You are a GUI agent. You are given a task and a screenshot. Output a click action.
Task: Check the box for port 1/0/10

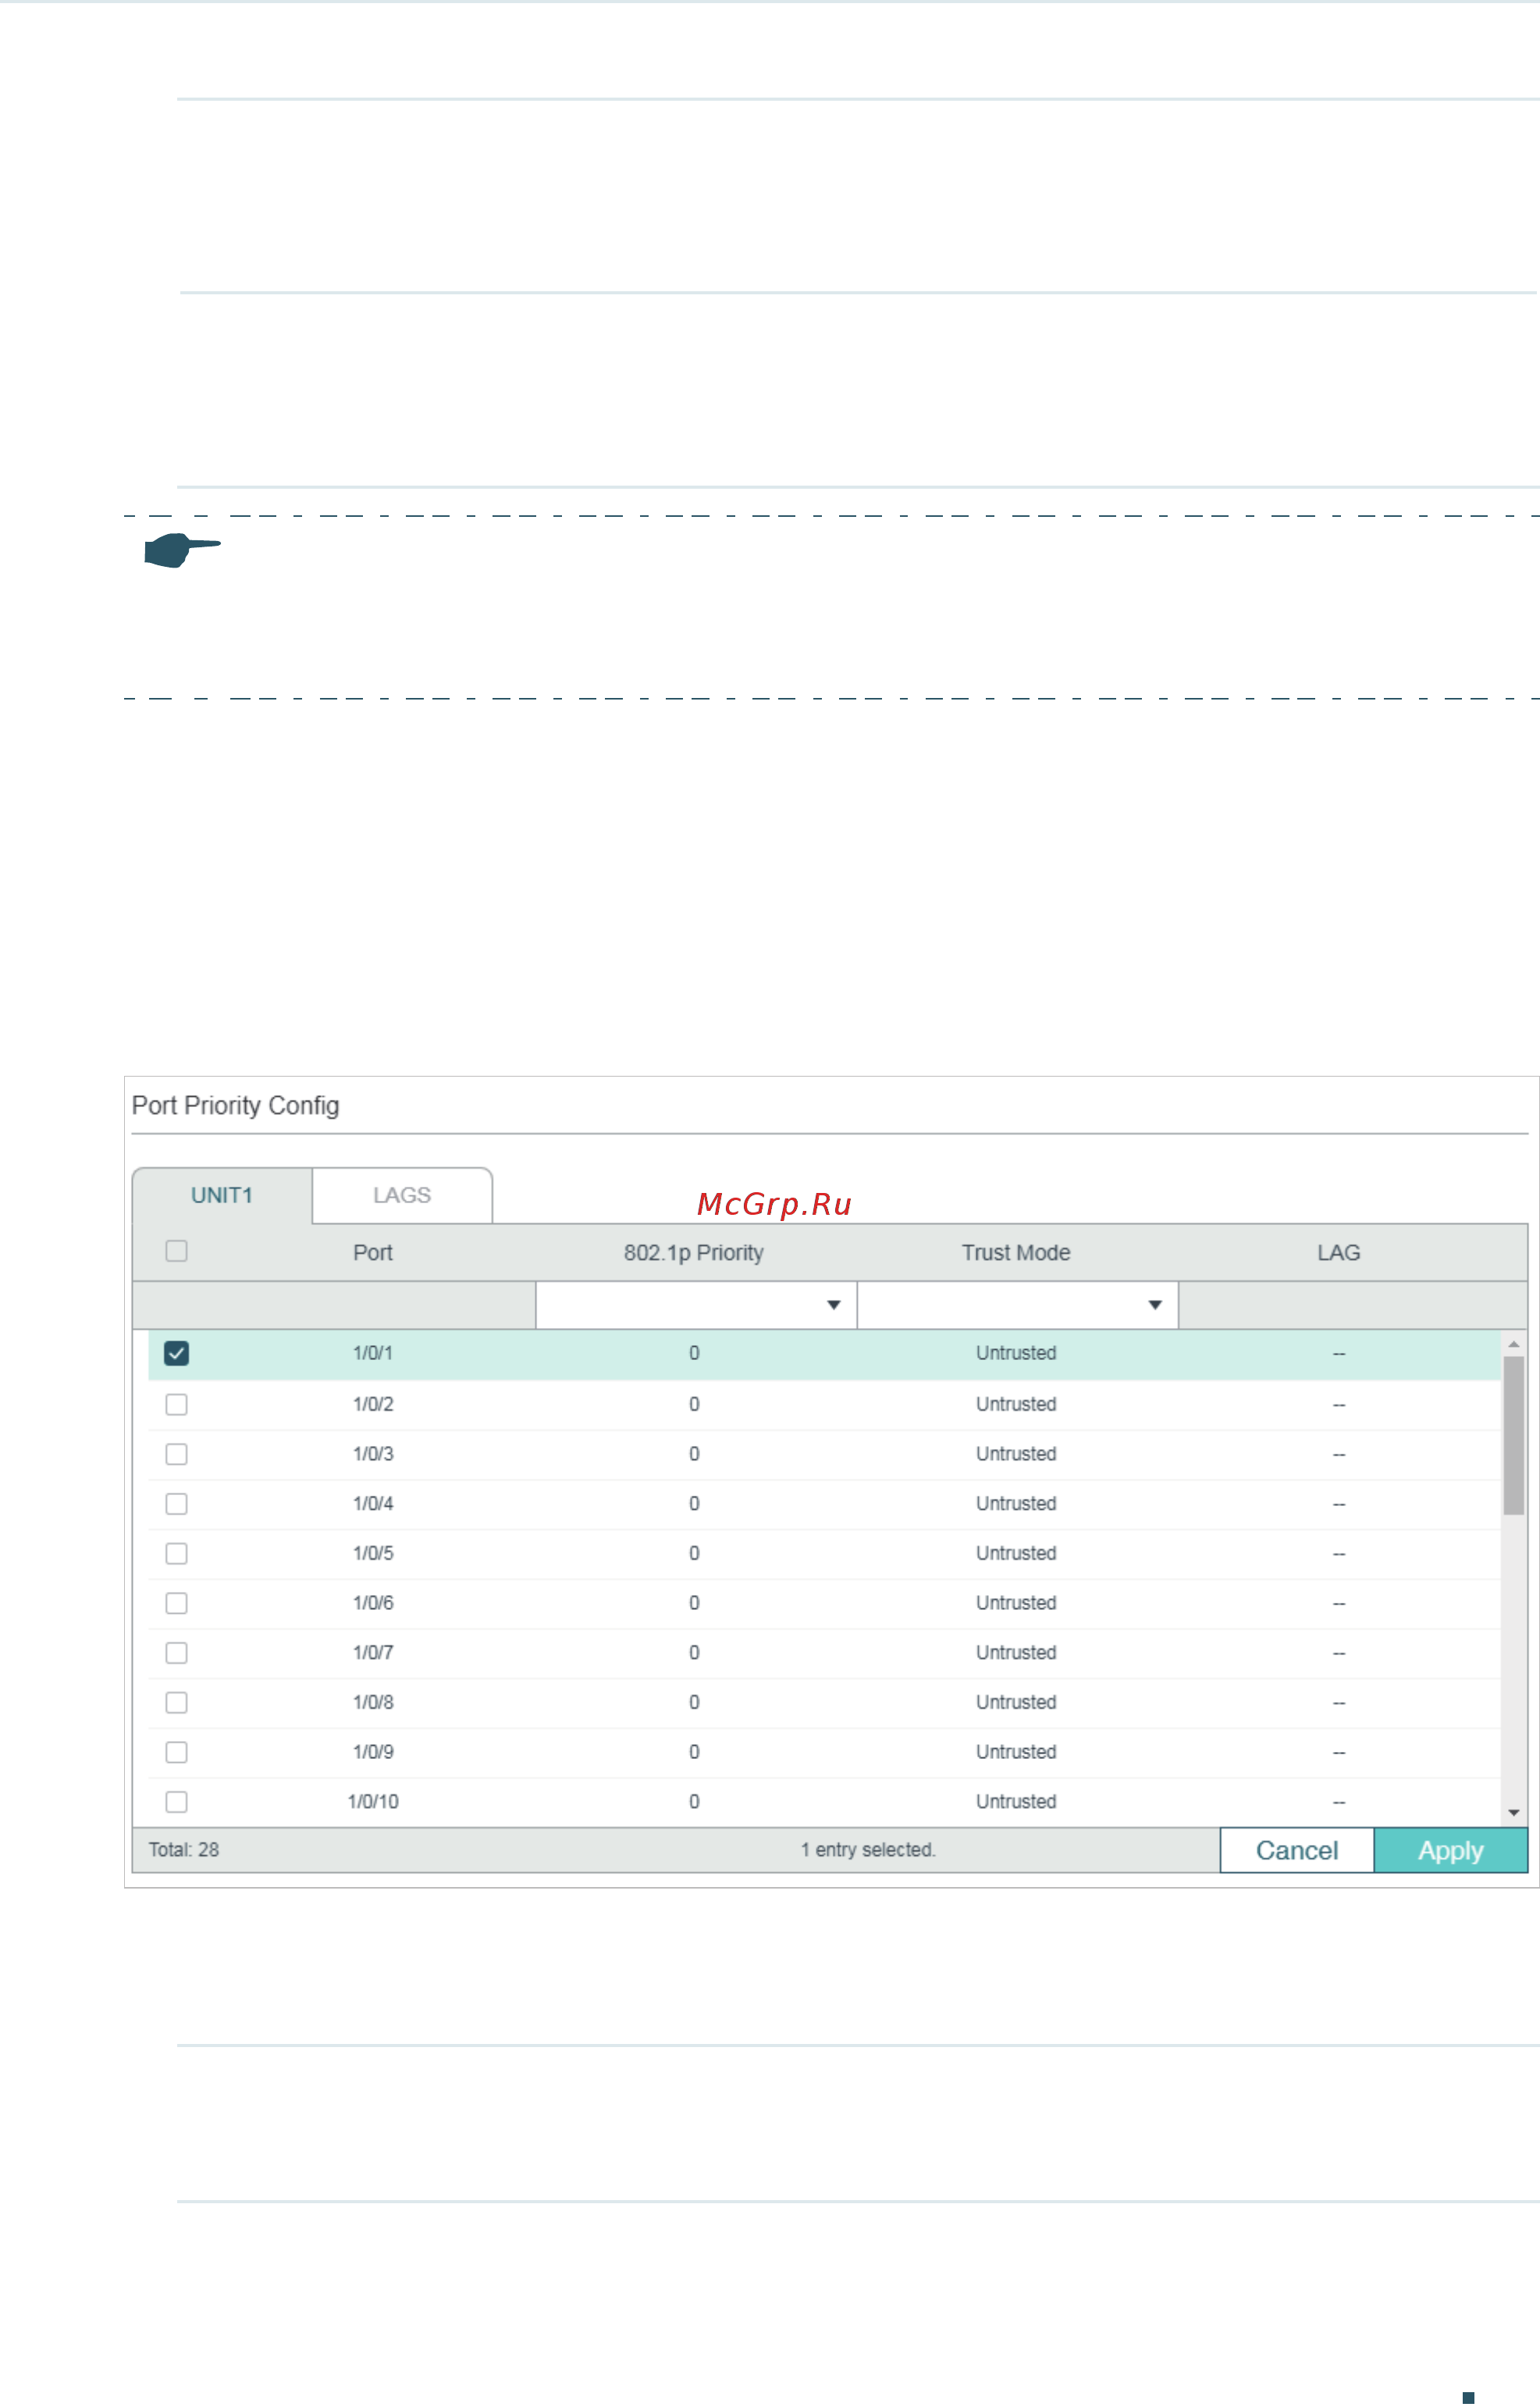176,1802
